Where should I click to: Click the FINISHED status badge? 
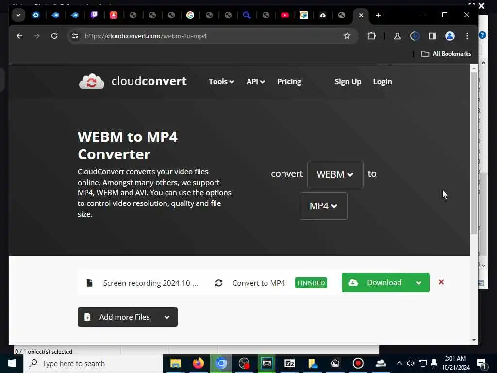(311, 283)
